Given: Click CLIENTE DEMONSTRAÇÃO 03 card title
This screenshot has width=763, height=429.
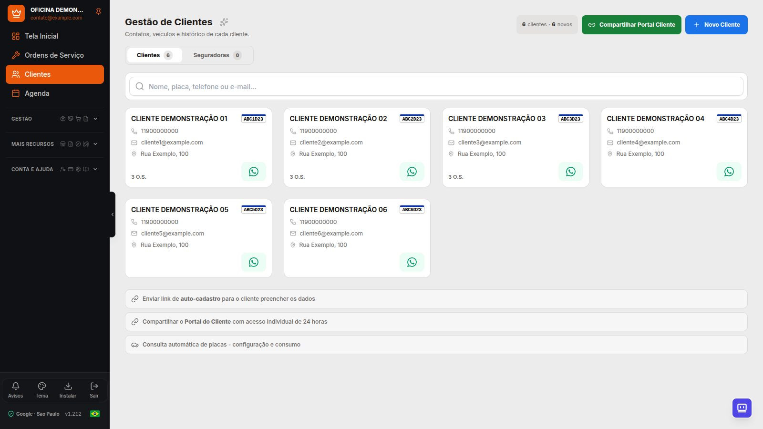Looking at the screenshot, I should click(x=497, y=119).
